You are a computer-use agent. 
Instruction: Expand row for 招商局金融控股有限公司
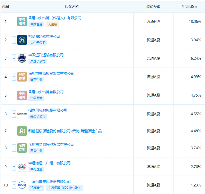pos(14,114)
